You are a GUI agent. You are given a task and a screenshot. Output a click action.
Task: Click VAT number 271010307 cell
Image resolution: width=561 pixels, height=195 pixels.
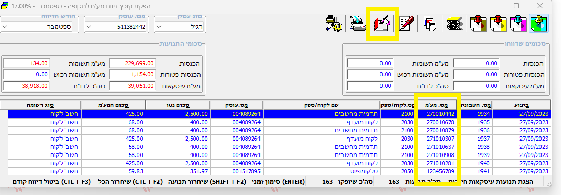pos(438,139)
